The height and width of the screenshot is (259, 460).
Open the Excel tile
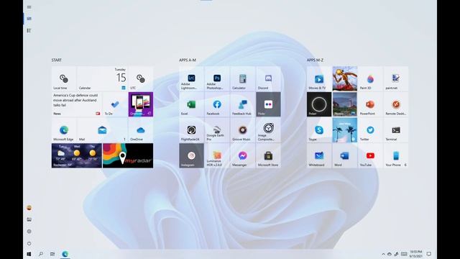click(191, 104)
